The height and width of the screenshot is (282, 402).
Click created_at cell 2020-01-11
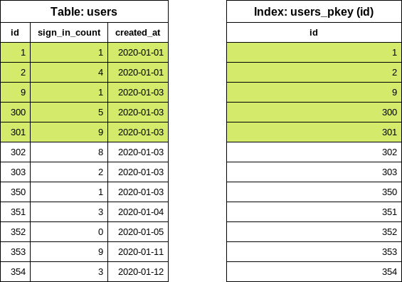pyautogui.click(x=138, y=251)
